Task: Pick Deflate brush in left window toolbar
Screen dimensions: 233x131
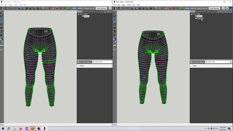Action: [31, 8]
